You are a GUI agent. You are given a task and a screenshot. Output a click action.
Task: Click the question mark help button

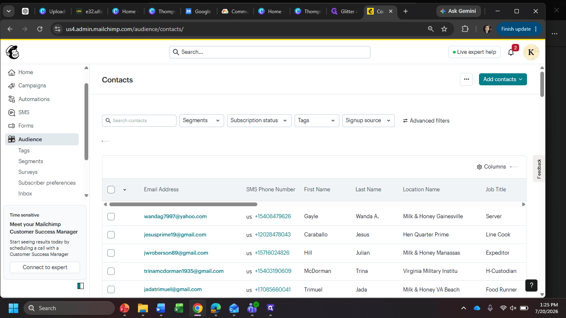click(532, 285)
